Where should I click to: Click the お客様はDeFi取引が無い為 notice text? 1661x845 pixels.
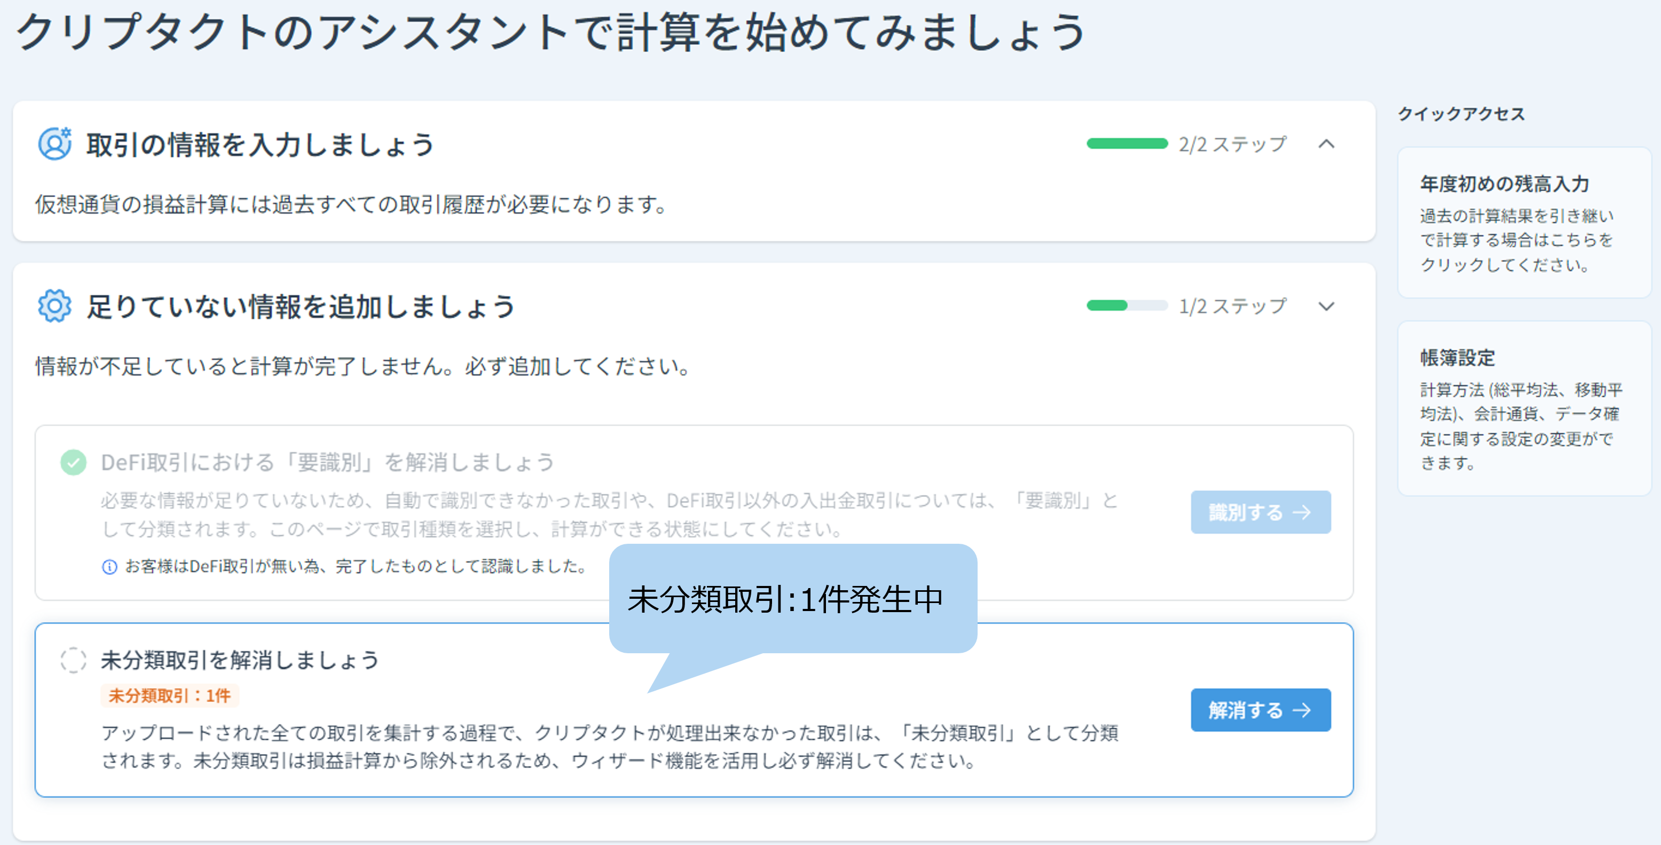pos(355,566)
